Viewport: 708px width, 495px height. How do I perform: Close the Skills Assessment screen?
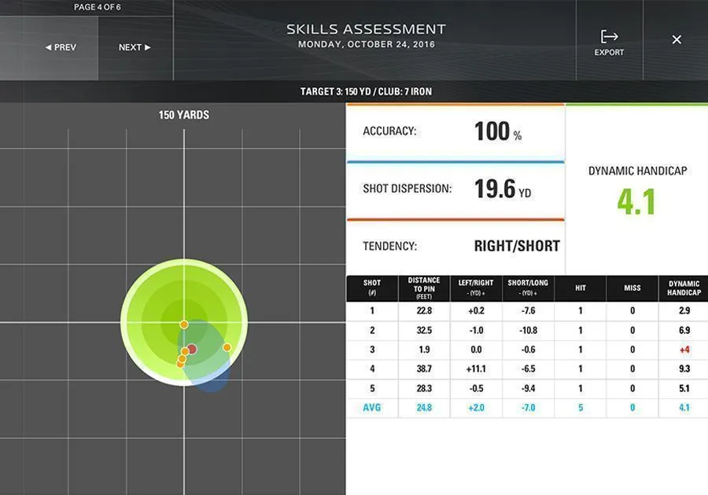click(676, 39)
